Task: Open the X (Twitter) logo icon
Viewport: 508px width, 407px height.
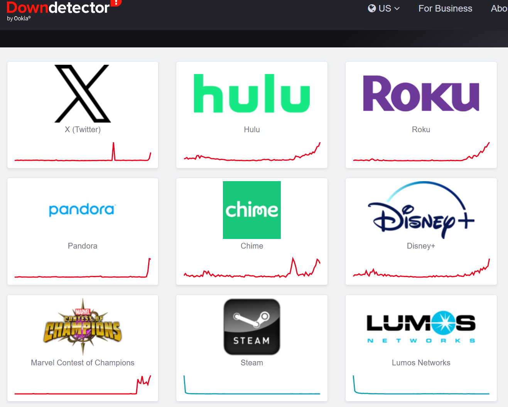Action: tap(83, 94)
